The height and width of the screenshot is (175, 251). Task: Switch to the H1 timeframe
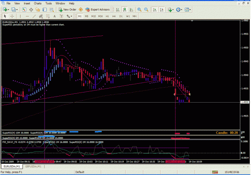107,16
